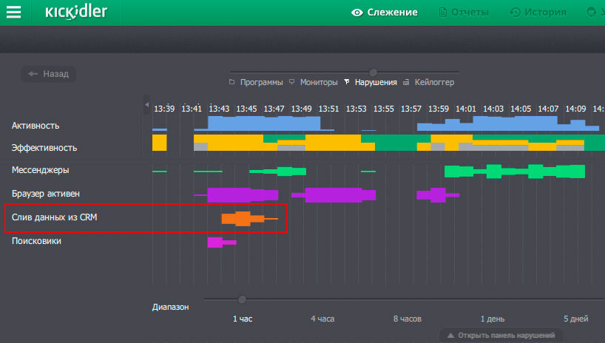The width and height of the screenshot is (605, 343).
Task: Click the monitor icon beside Мониторы
Action: (292, 82)
